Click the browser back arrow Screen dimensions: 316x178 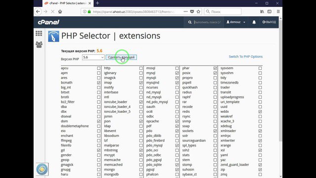point(38,12)
